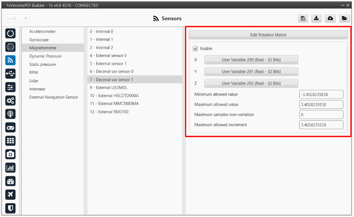The image size is (354, 217).
Task: Open the camera section in sidebar
Action: coord(10,154)
